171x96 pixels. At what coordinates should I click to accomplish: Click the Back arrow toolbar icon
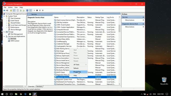[x=4, y=10]
